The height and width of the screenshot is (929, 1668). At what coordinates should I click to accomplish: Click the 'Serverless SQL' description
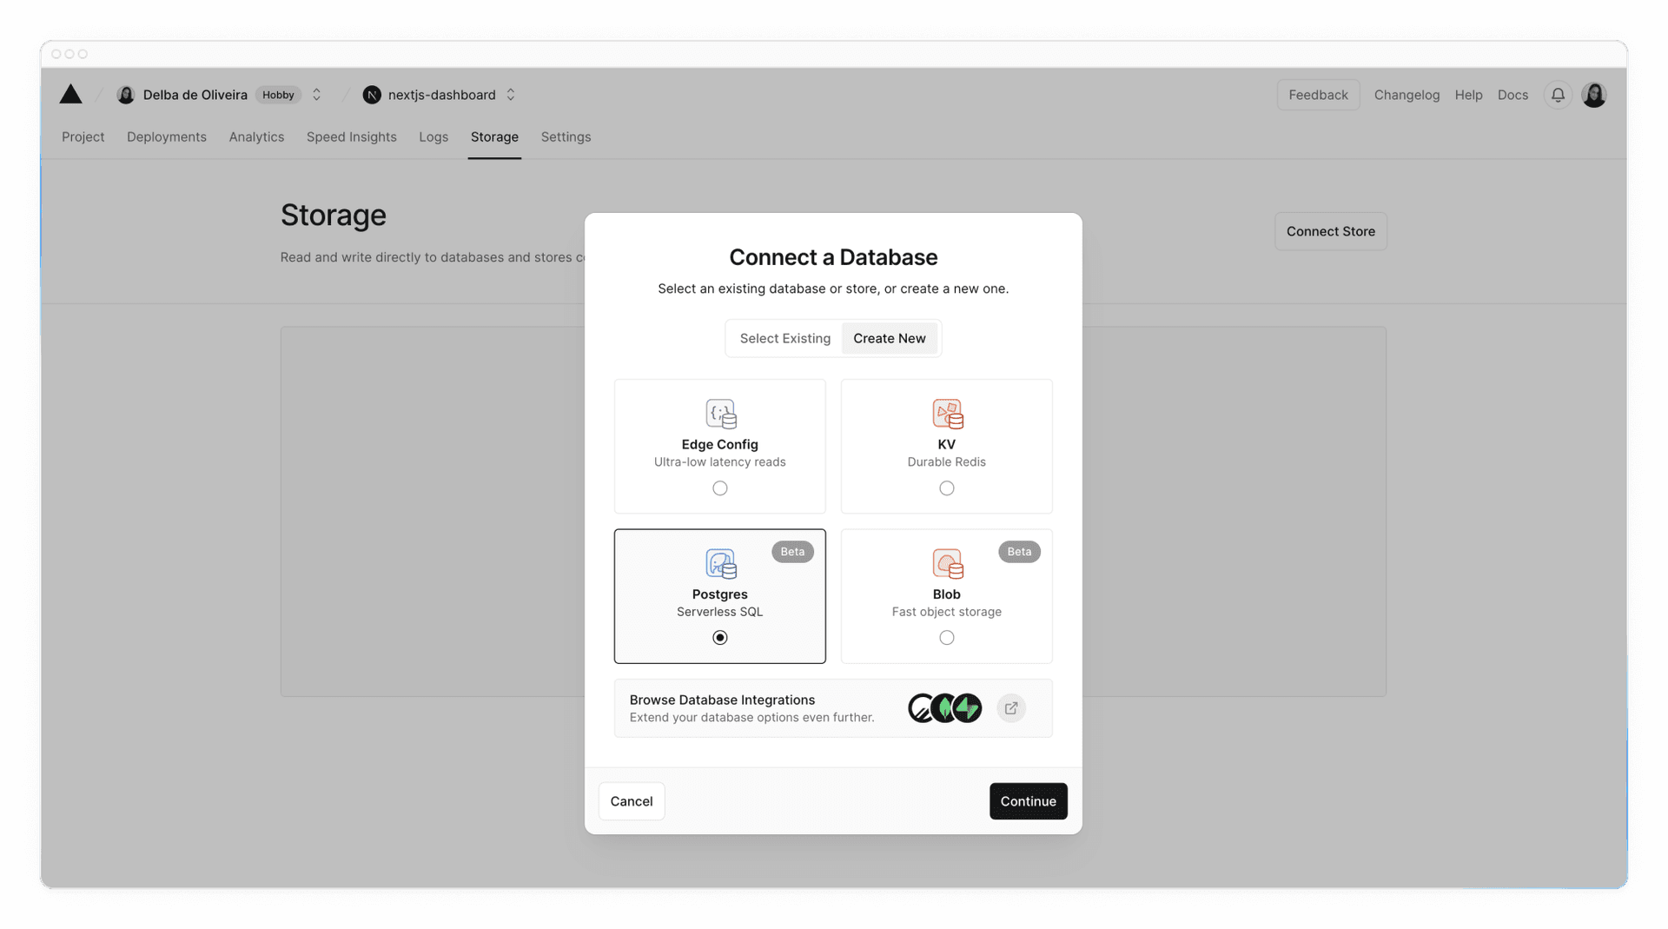720,612
